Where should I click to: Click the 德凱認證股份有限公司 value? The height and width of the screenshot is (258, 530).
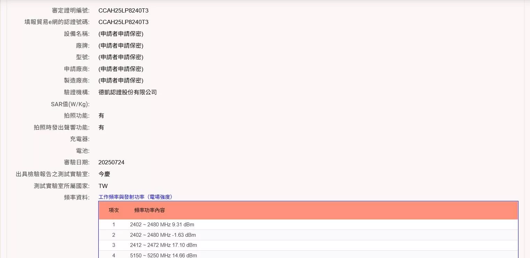pos(128,92)
